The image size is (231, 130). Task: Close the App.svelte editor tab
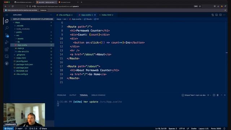tap(95, 15)
